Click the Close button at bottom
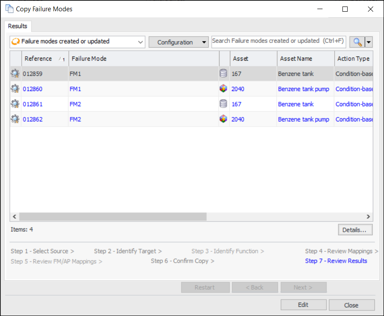 (x=351, y=305)
